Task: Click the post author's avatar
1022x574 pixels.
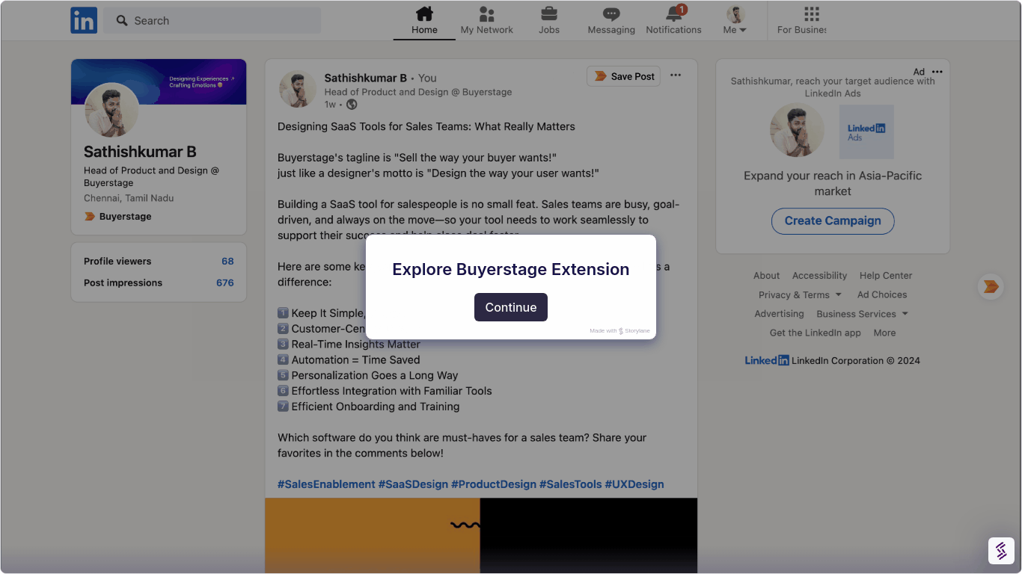Action: [x=298, y=89]
